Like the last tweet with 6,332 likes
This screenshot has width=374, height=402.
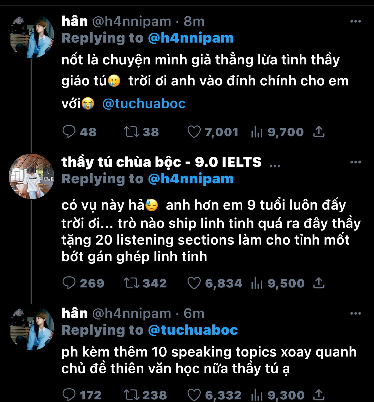(x=194, y=395)
